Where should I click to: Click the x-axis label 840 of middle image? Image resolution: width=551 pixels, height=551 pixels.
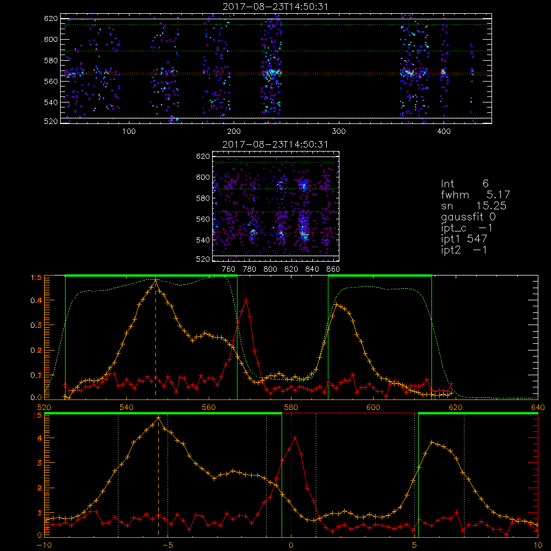(312, 269)
